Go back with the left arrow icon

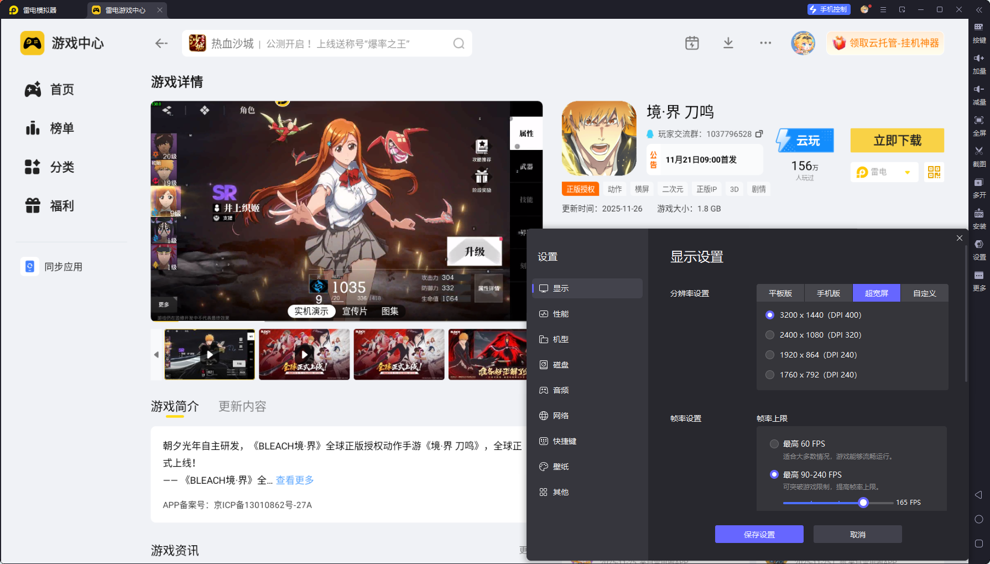point(161,43)
